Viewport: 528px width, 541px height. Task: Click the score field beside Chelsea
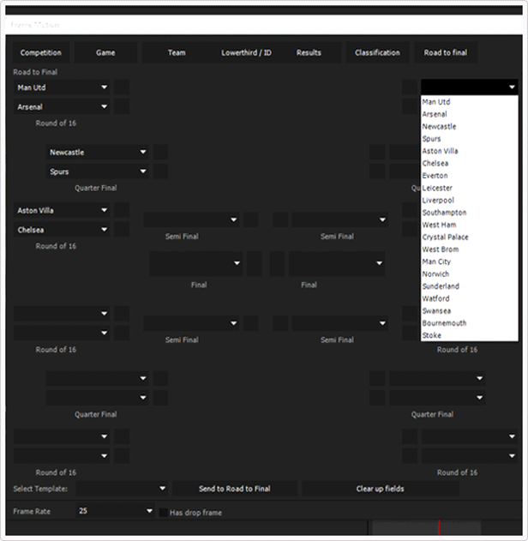tap(122, 230)
